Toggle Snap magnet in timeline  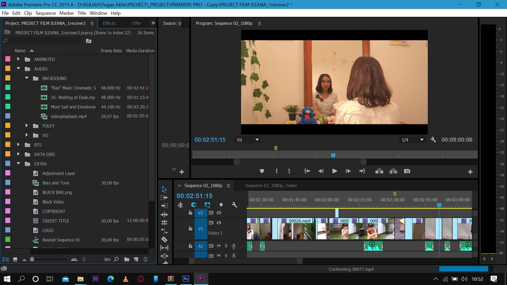pyautogui.click(x=193, y=205)
